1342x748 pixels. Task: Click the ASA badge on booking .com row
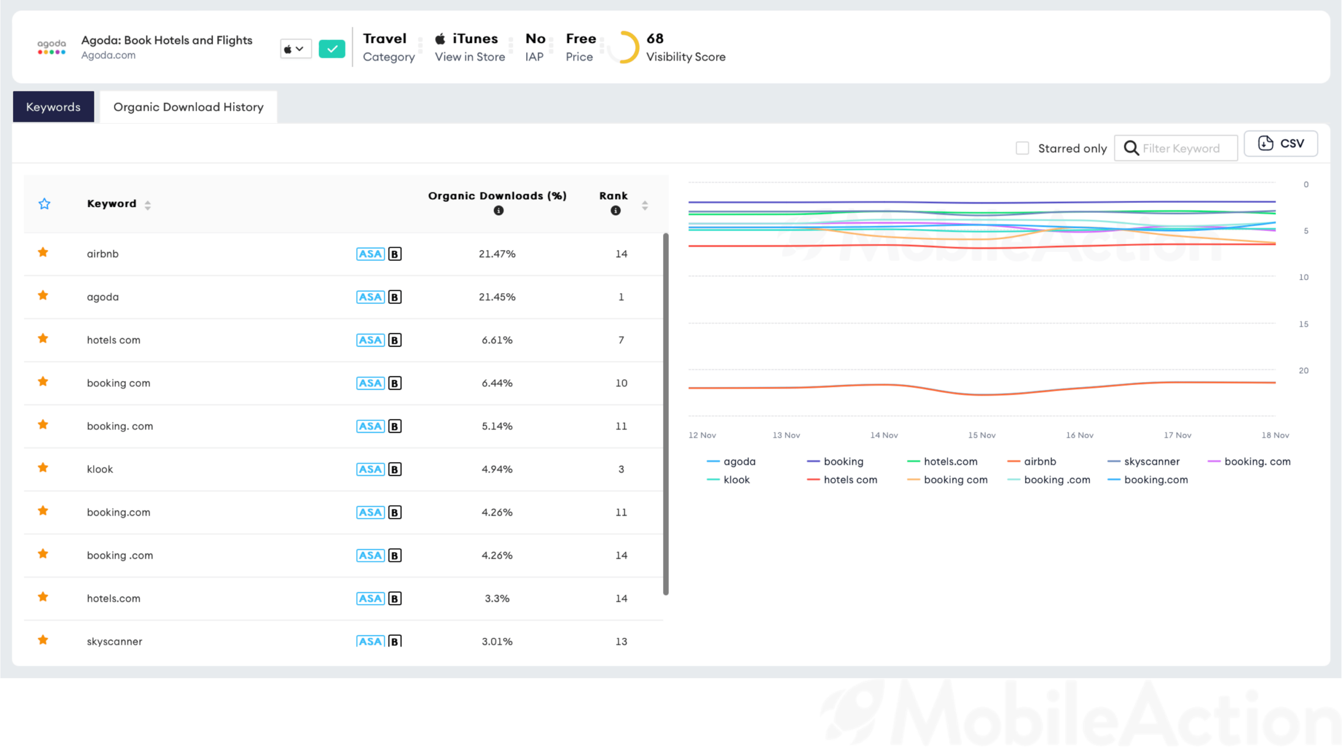(x=371, y=555)
